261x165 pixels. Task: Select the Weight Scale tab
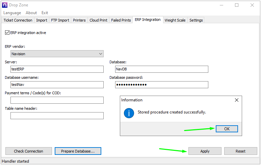point(175,20)
